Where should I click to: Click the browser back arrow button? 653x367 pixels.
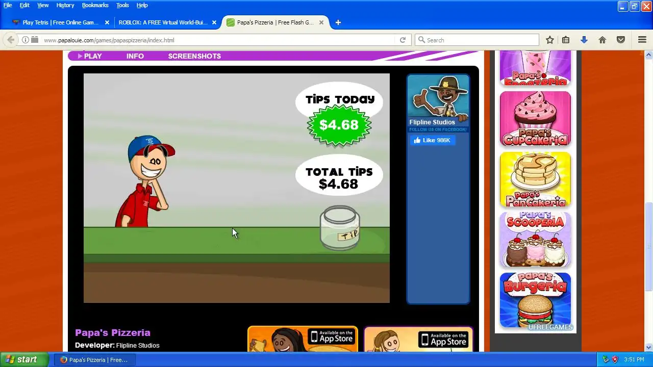click(x=10, y=40)
